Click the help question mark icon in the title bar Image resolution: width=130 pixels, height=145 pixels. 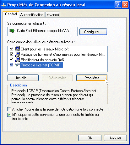pos(118,5)
